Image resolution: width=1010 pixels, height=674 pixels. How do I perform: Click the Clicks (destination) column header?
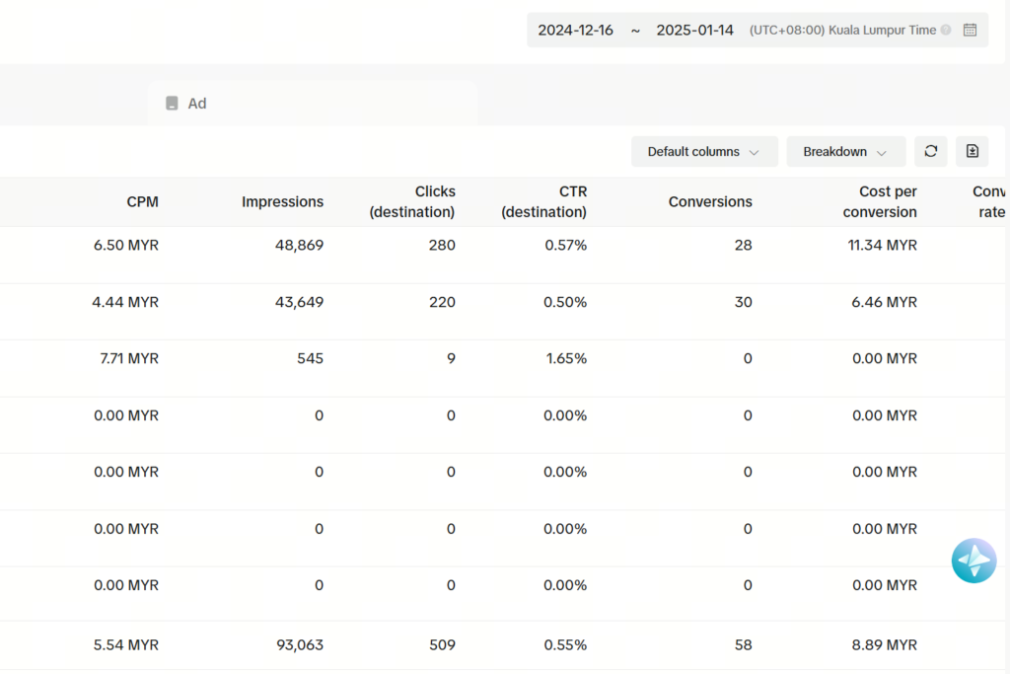412,201
